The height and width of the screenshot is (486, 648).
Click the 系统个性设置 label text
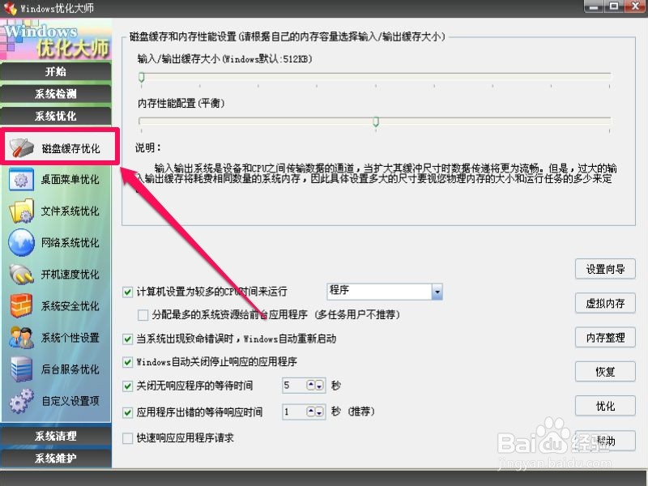tap(70, 338)
